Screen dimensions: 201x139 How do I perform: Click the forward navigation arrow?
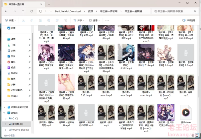pyautogui.click(x=15, y=11)
